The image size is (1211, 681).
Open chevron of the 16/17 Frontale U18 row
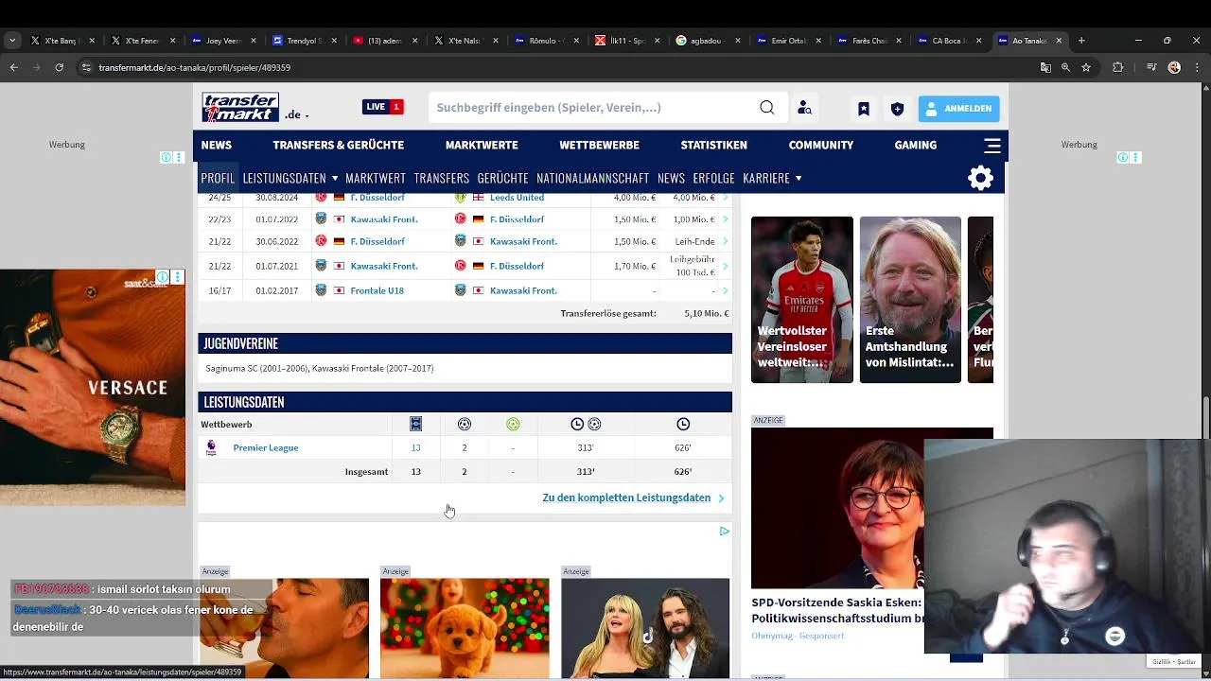pyautogui.click(x=725, y=290)
